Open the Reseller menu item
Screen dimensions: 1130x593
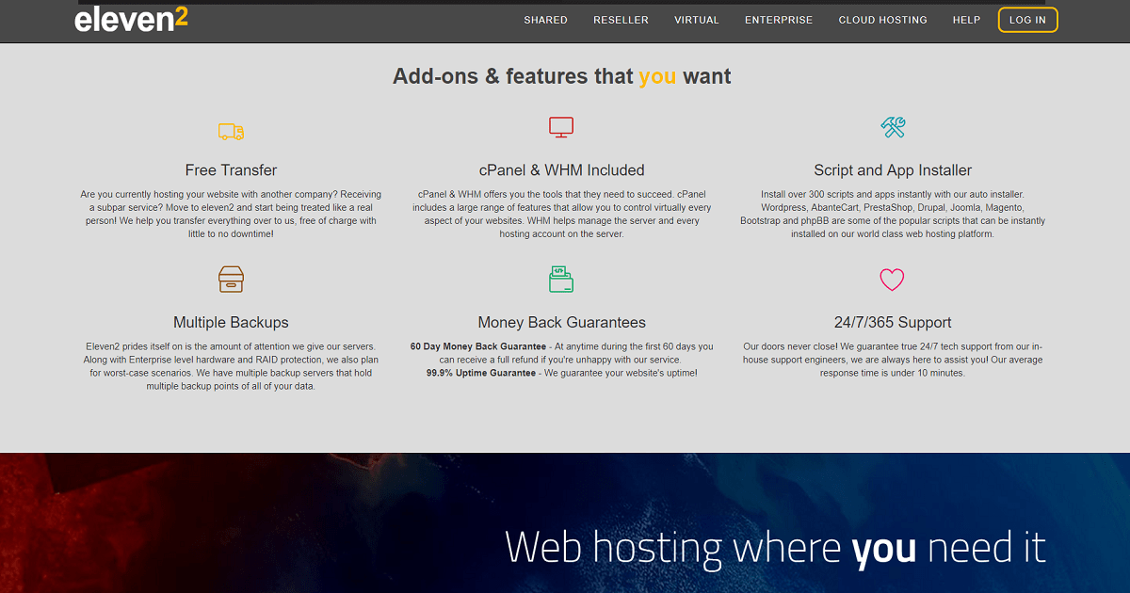click(621, 20)
